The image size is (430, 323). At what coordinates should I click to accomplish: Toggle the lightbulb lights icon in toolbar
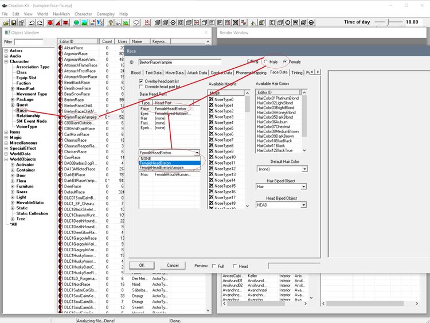coord(111,23)
